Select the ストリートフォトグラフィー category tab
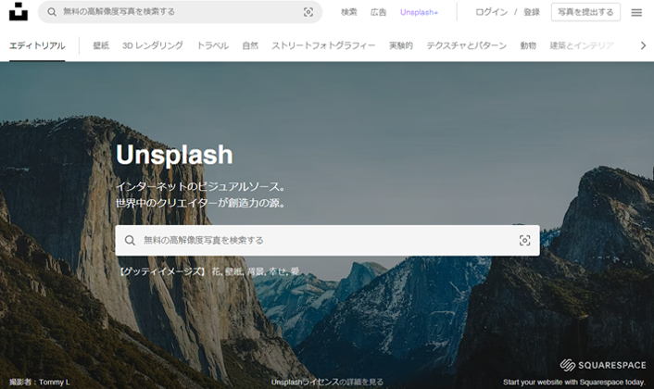654x389 pixels. coord(323,45)
